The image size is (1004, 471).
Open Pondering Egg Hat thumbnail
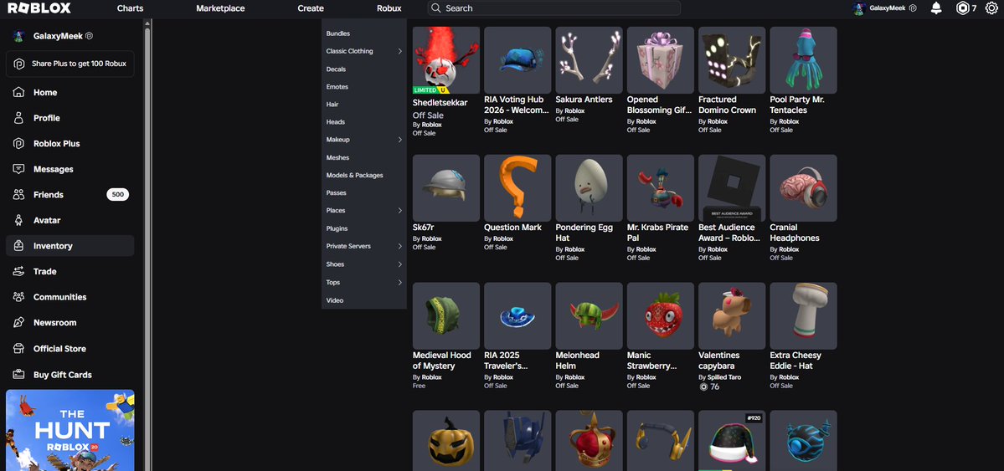(x=589, y=188)
